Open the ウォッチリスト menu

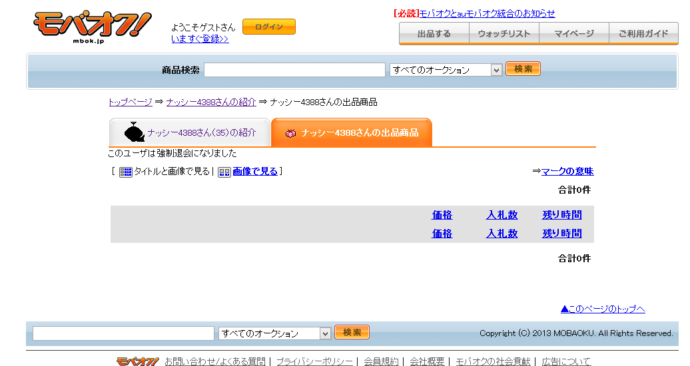tap(504, 33)
